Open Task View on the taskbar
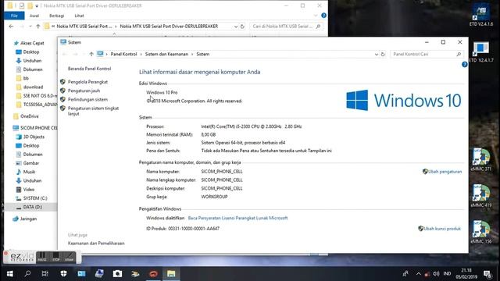The image size is (500, 281). (45, 274)
